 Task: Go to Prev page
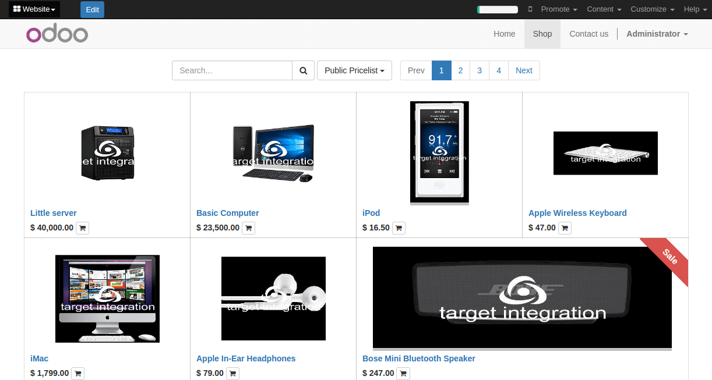coord(416,70)
